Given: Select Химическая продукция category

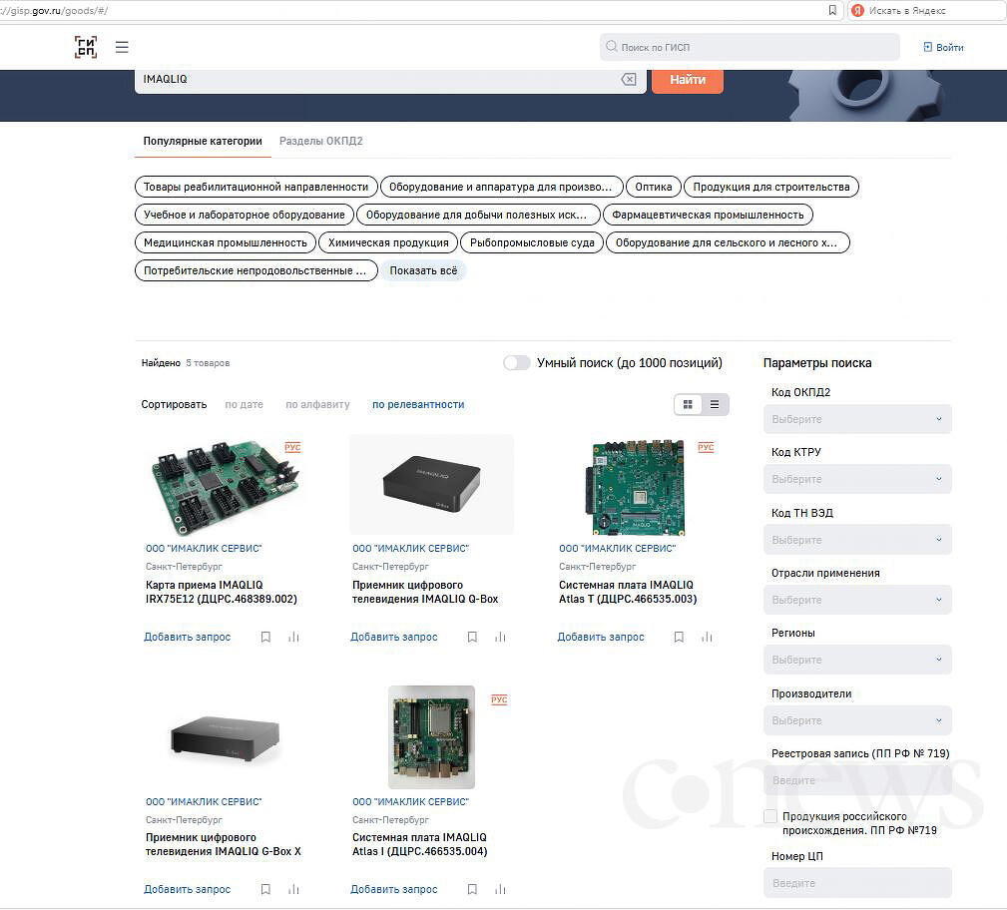Looking at the screenshot, I should [388, 242].
